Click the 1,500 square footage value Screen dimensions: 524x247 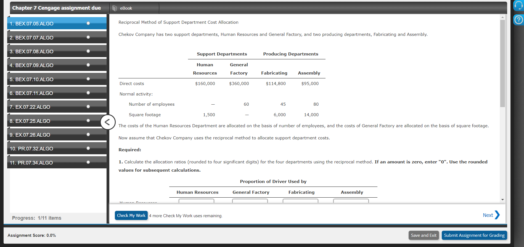coord(209,115)
